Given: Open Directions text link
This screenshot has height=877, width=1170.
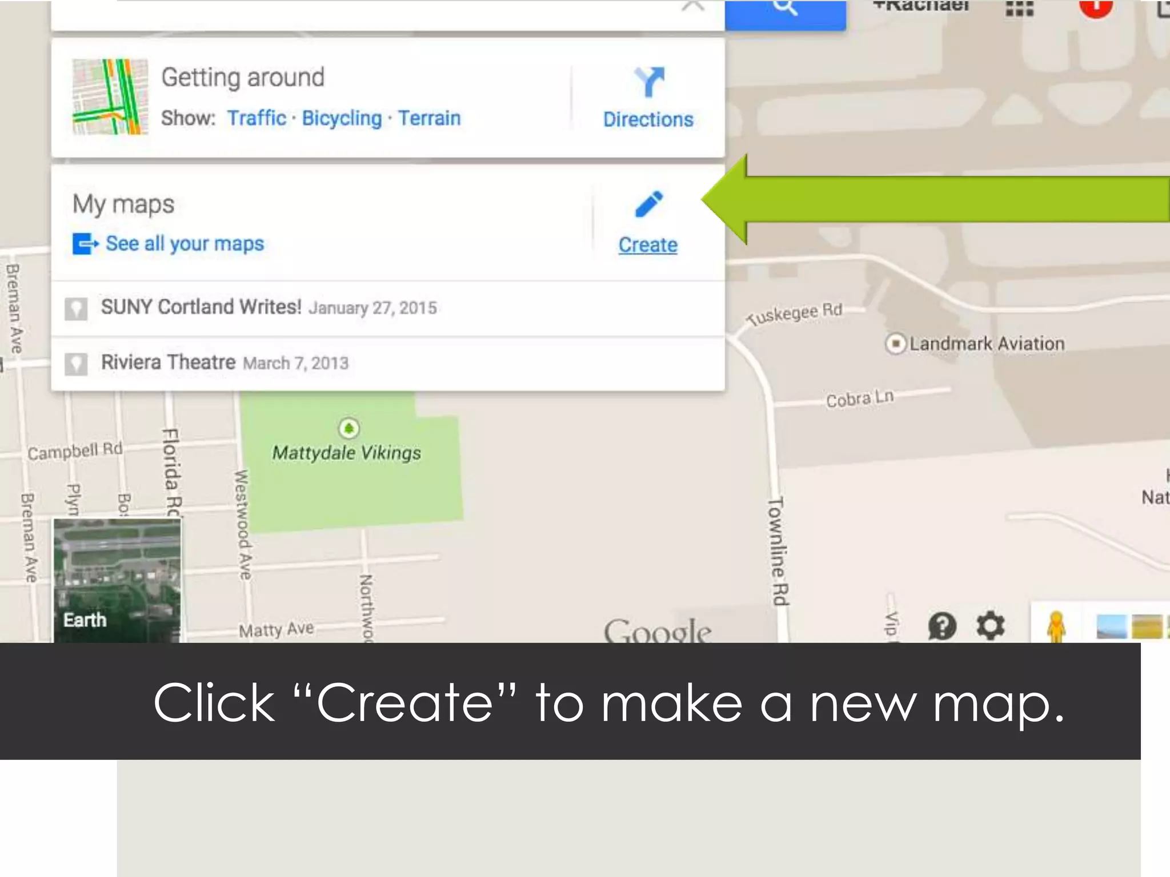Looking at the screenshot, I should coord(648,119).
